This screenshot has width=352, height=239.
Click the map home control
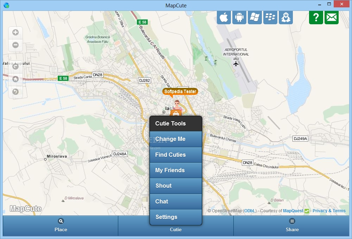pos(15,79)
